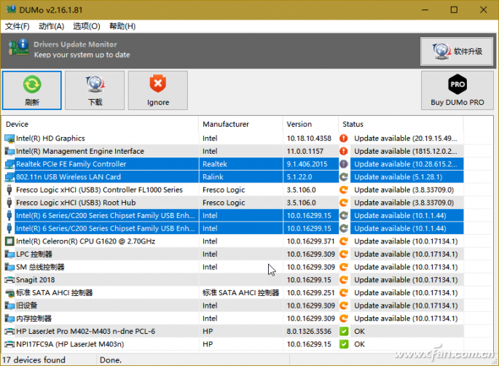Open the 选项(O) menu
The width and height of the screenshot is (499, 366).
[87, 26]
